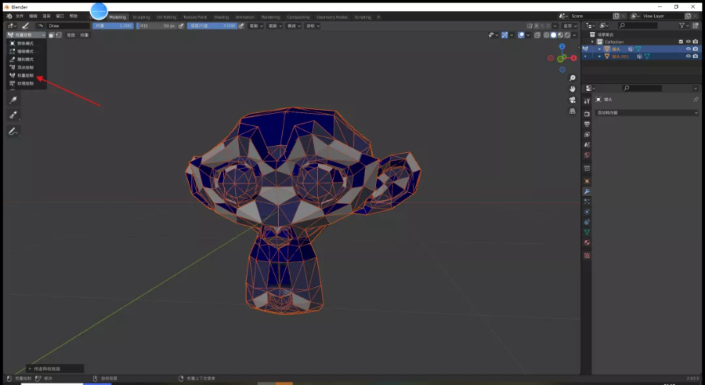This screenshot has height=385, width=705.
Task: Select the annotate tool in left toolbar
Action: (x=13, y=131)
